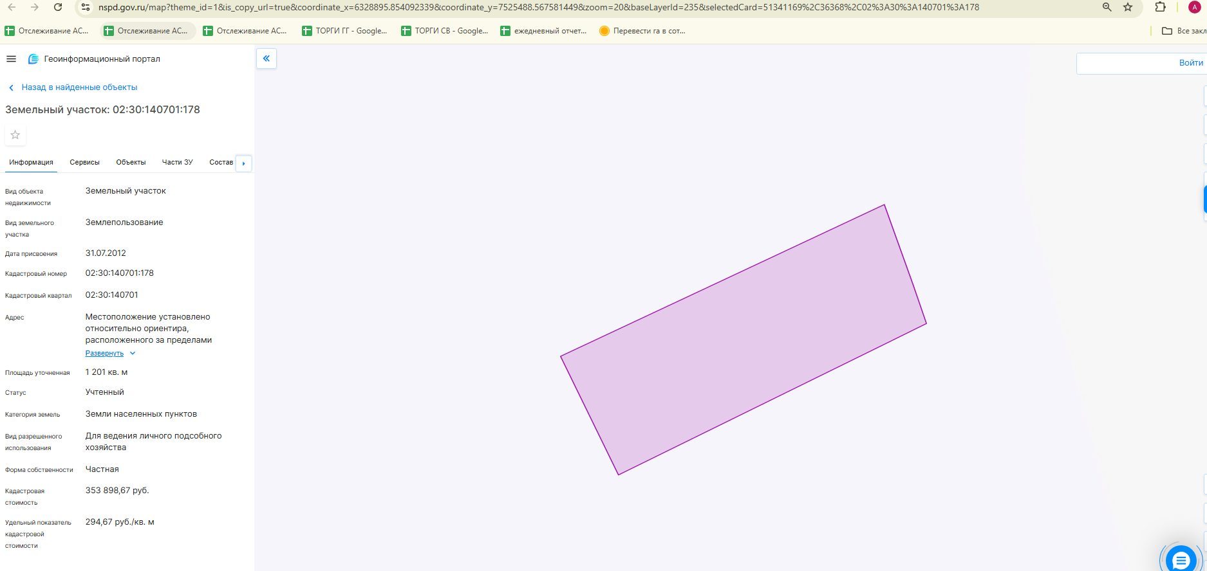Image resolution: width=1207 pixels, height=571 pixels.
Task: Click the Землепользование value
Action: 124,222
